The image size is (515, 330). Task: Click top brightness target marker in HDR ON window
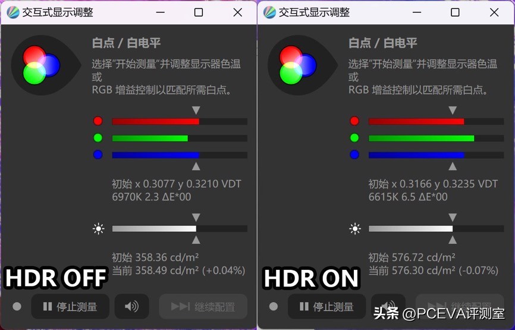453,218
